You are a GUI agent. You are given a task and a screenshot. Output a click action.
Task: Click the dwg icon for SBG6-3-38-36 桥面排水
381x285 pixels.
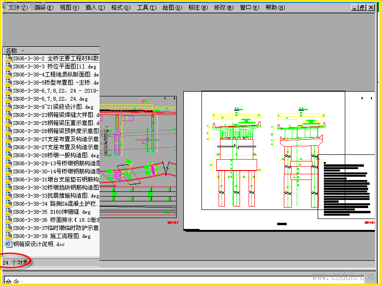pyautogui.click(x=9, y=220)
